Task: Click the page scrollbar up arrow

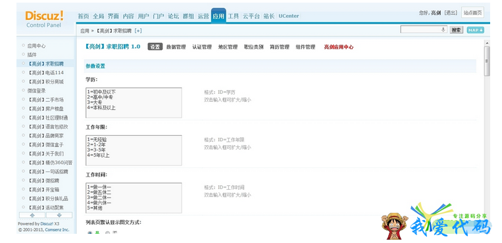Action: point(487,43)
